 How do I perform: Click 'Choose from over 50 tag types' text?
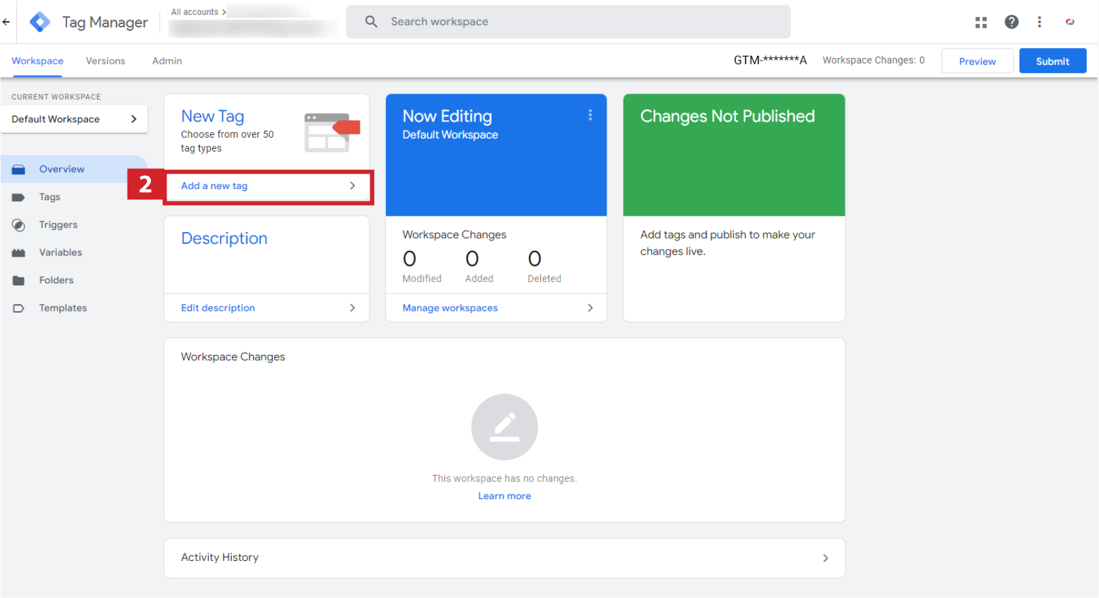[227, 141]
